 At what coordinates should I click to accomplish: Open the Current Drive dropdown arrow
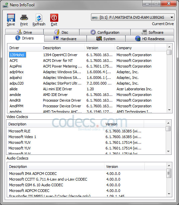pyautogui.click(x=172, y=17)
